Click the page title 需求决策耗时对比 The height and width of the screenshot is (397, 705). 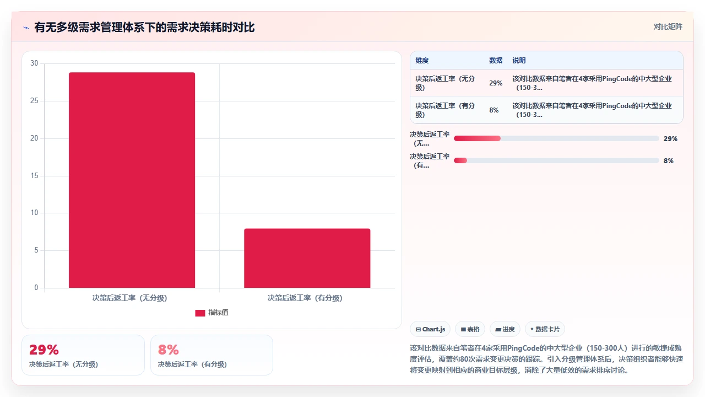pos(145,27)
